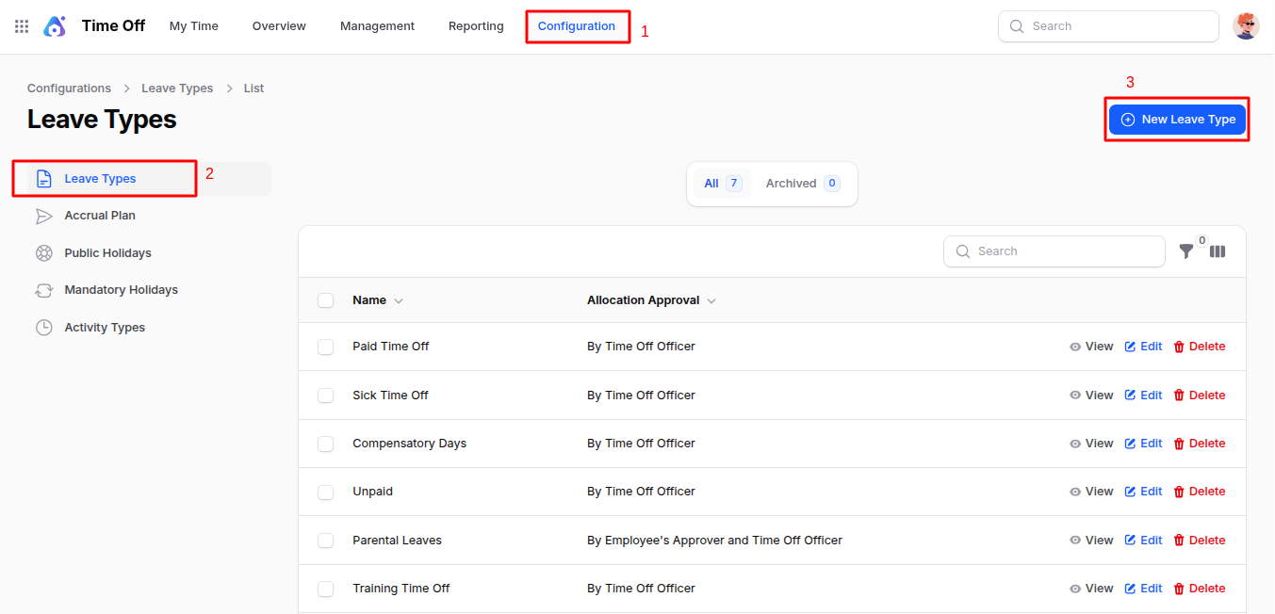Open the Reporting menu
This screenshot has width=1275, height=614.
point(476,26)
